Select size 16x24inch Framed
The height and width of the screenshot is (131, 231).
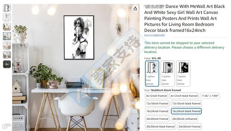[x=157, y=111]
